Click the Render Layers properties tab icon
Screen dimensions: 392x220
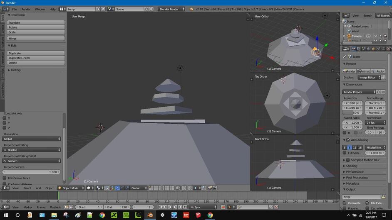click(358, 49)
